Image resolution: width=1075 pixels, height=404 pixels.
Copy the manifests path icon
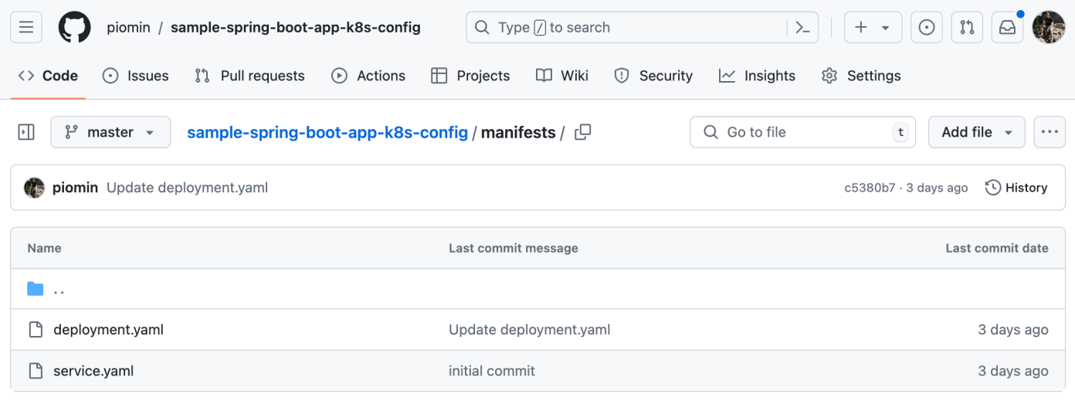pos(583,132)
